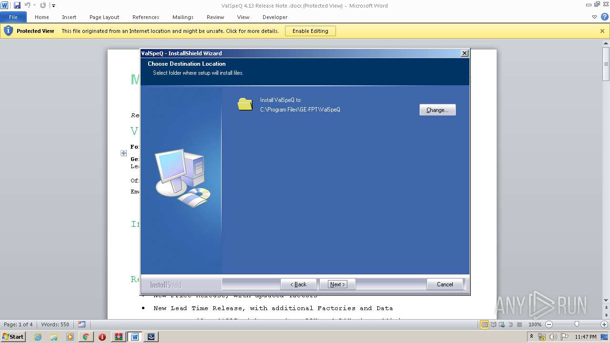Switch to Web Layout view
610x343 pixels.
pos(501,324)
